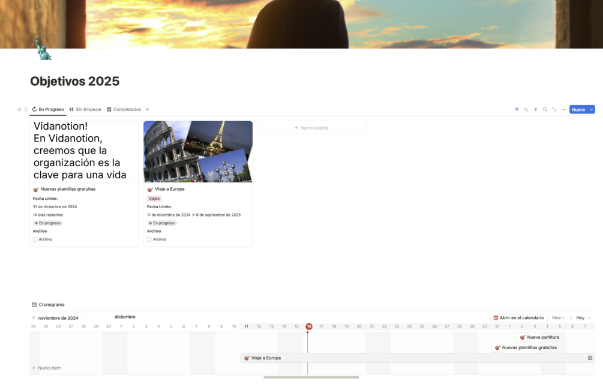Click the Statue of Liberty page icon
Image resolution: width=603 pixels, height=387 pixels.
pos(43,48)
